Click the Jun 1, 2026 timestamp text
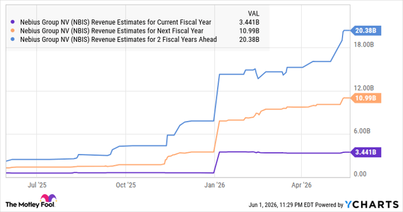 280,205
